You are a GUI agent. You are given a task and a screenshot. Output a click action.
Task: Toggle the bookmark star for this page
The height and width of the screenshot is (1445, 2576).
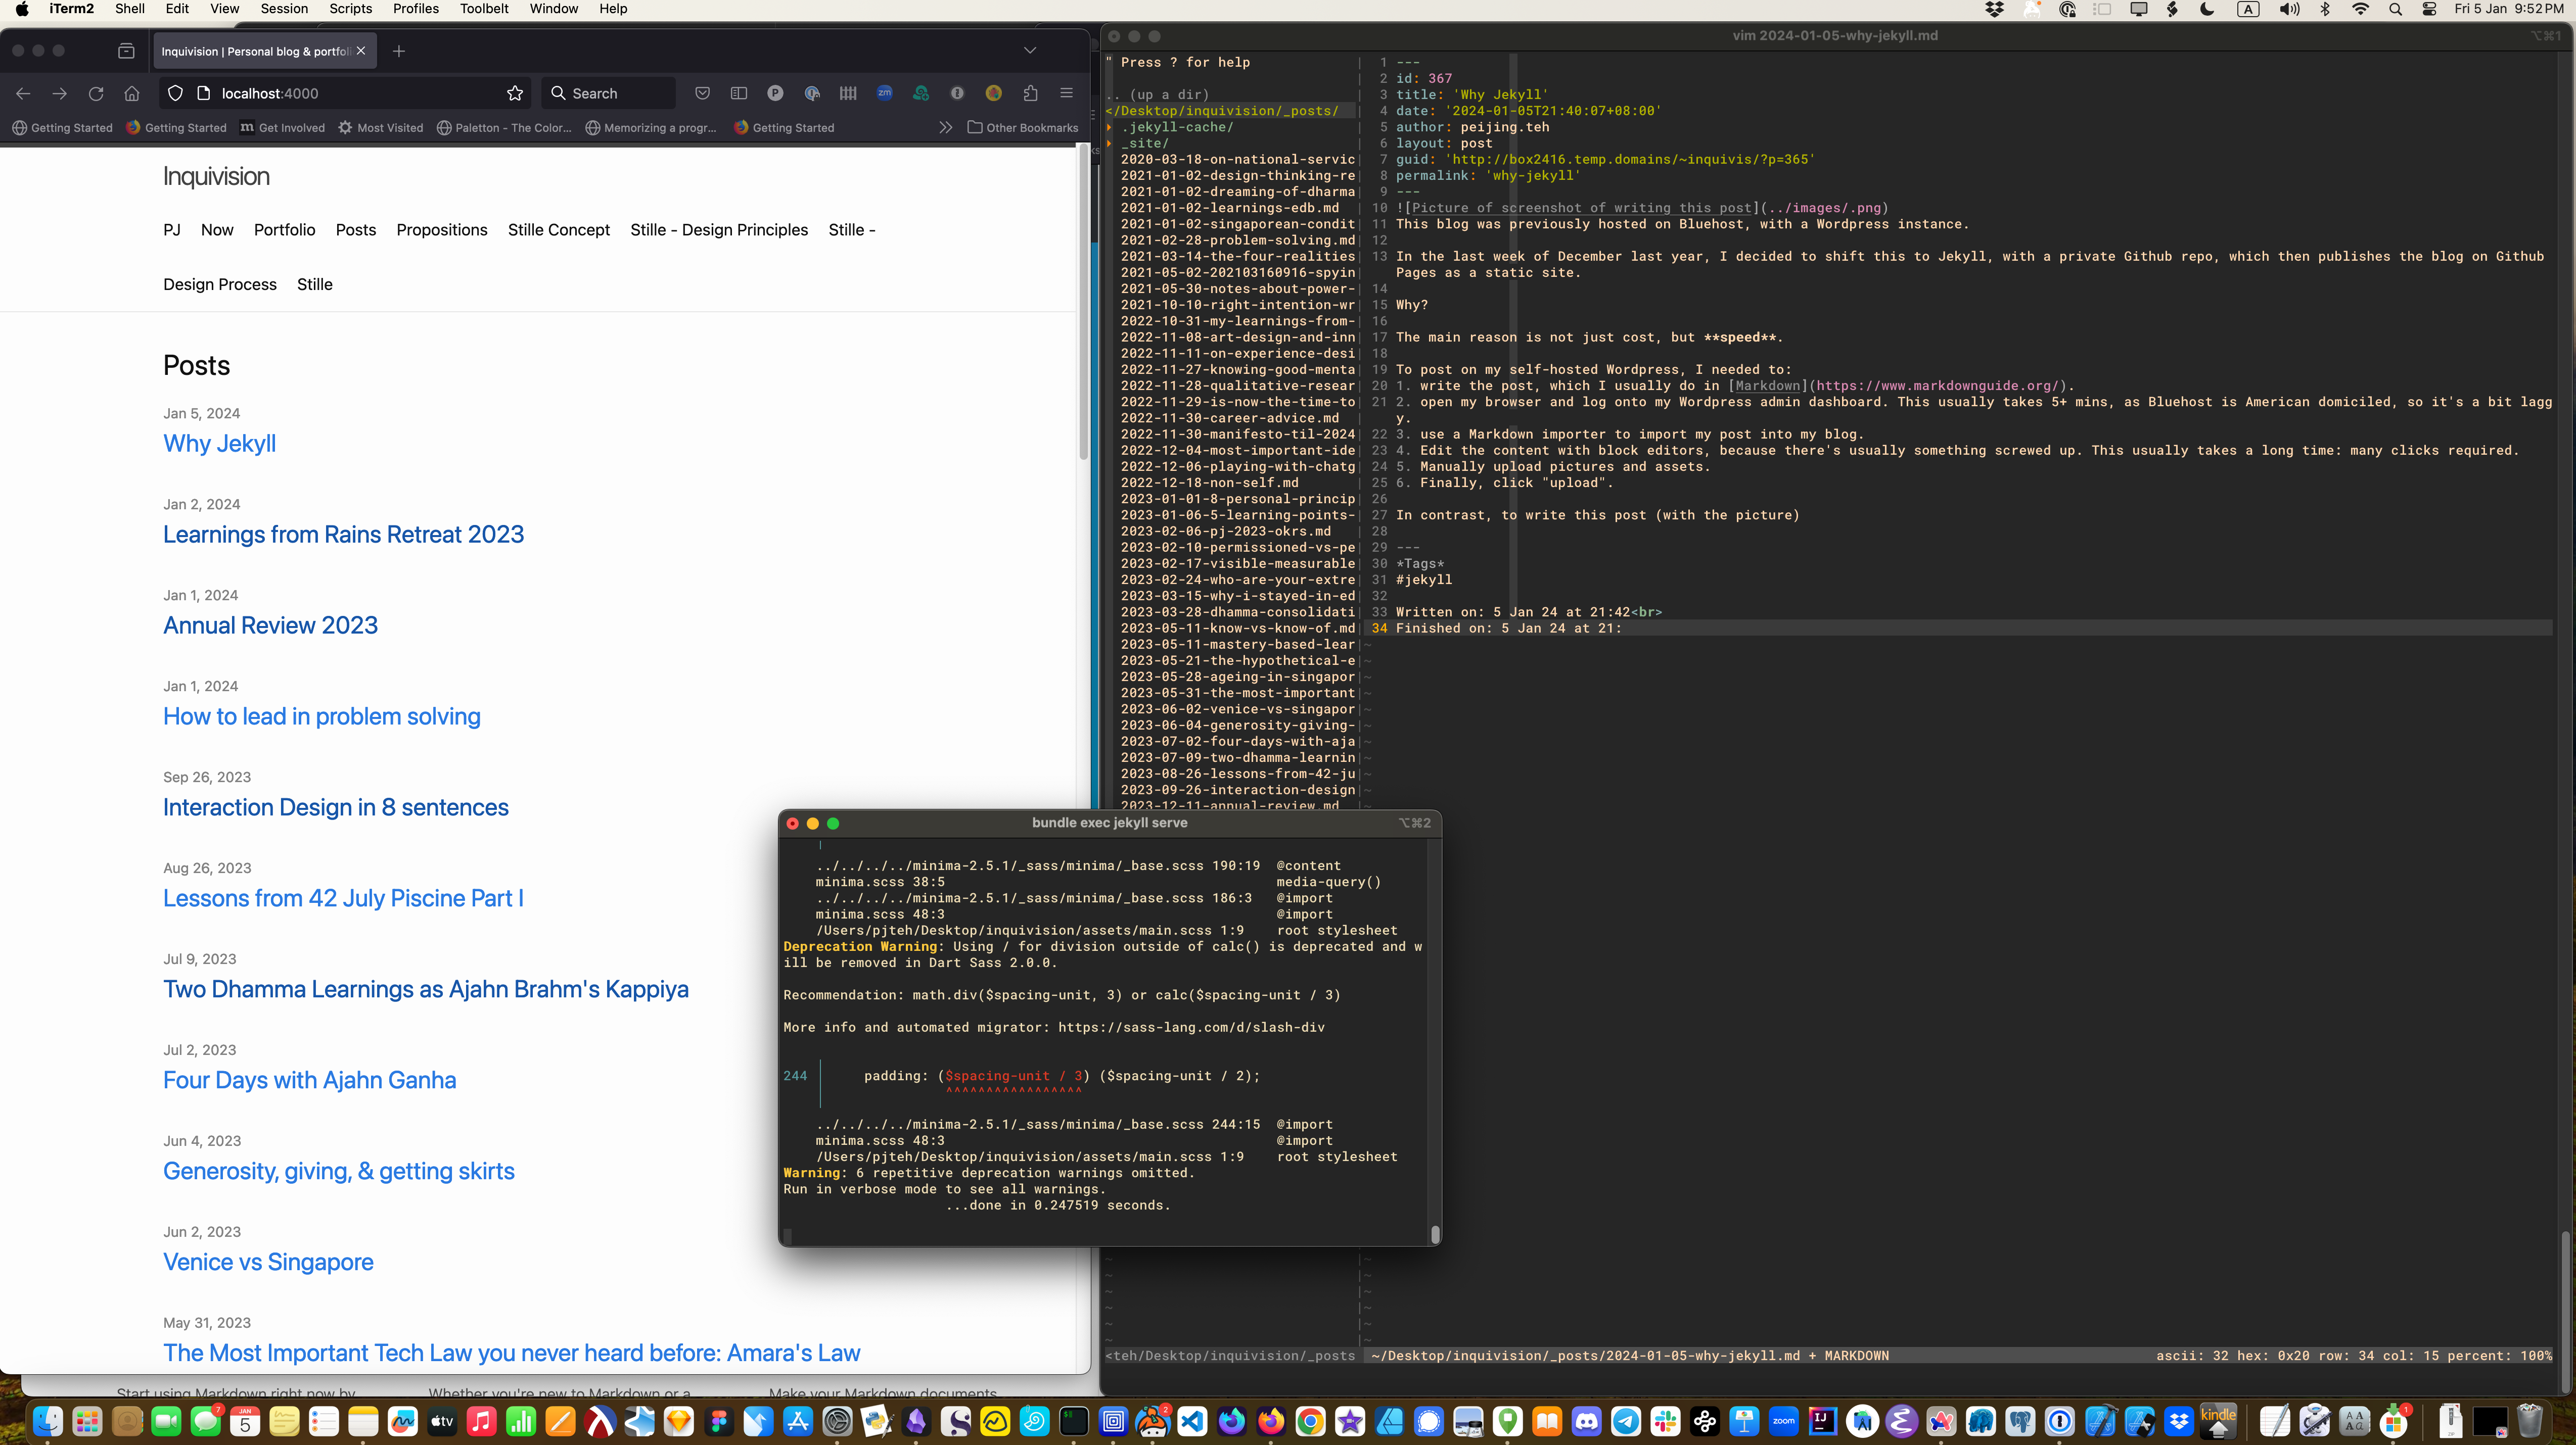515,93
